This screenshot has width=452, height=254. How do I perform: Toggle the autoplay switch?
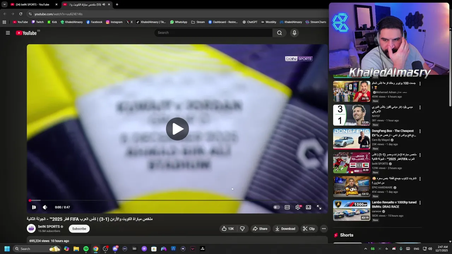point(276,207)
